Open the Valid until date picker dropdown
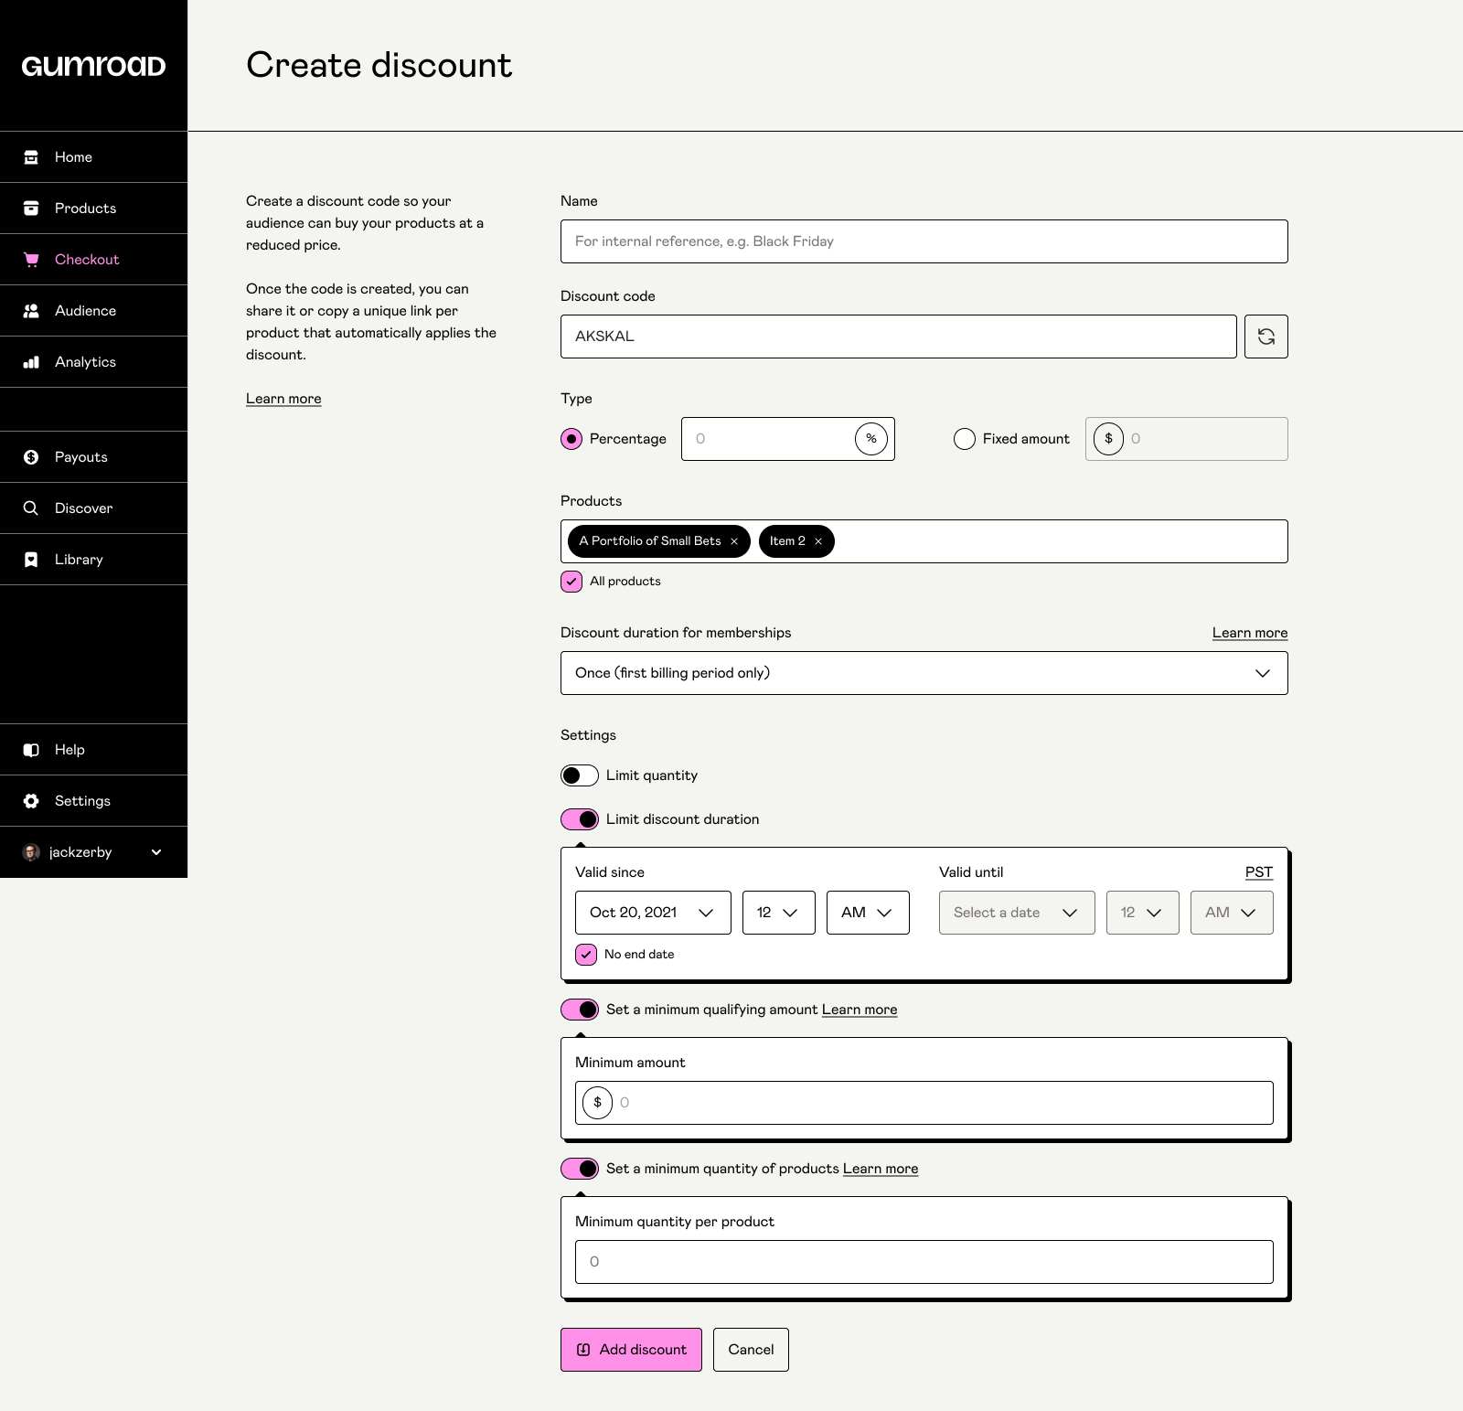 pos(1016,912)
